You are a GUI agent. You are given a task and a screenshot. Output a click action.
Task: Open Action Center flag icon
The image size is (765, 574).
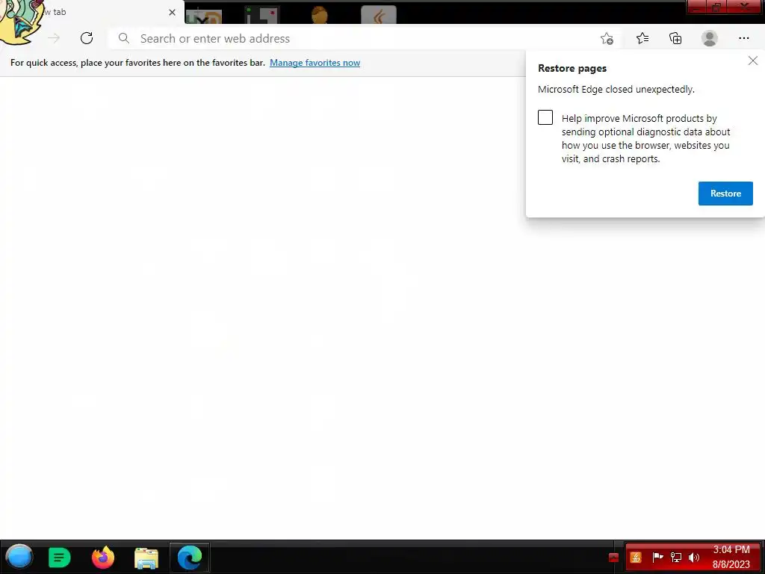[x=657, y=557]
